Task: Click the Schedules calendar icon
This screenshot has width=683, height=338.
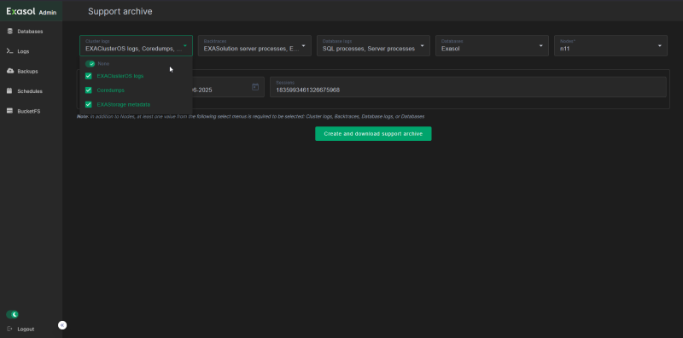Action: click(x=10, y=91)
